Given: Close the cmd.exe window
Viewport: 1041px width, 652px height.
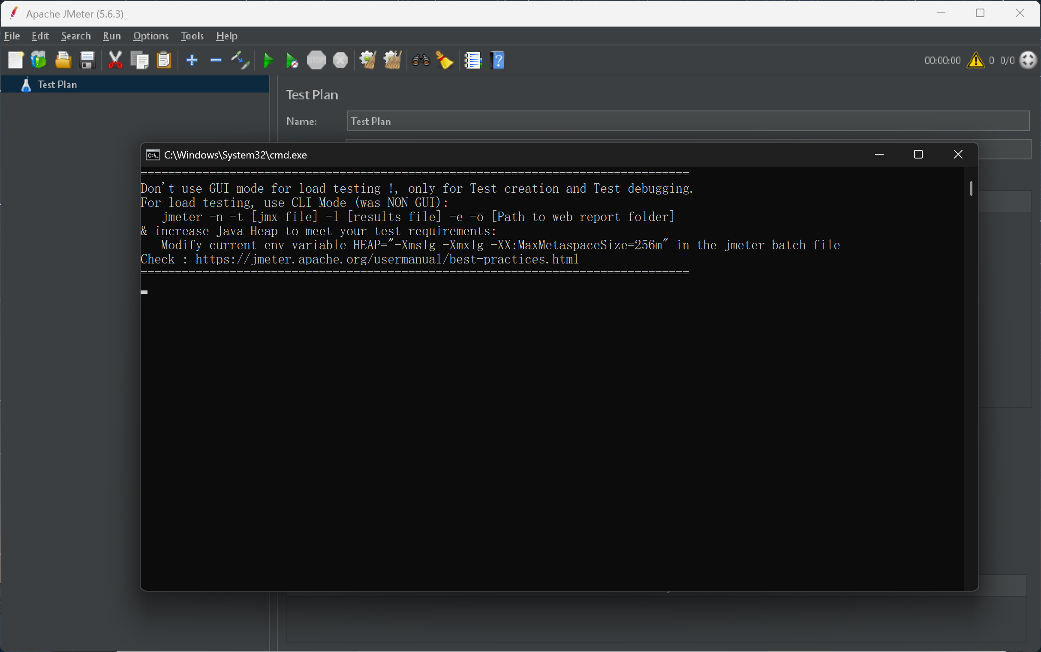Looking at the screenshot, I should click(x=958, y=154).
